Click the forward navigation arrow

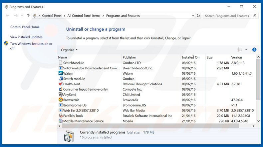tap(16, 16)
